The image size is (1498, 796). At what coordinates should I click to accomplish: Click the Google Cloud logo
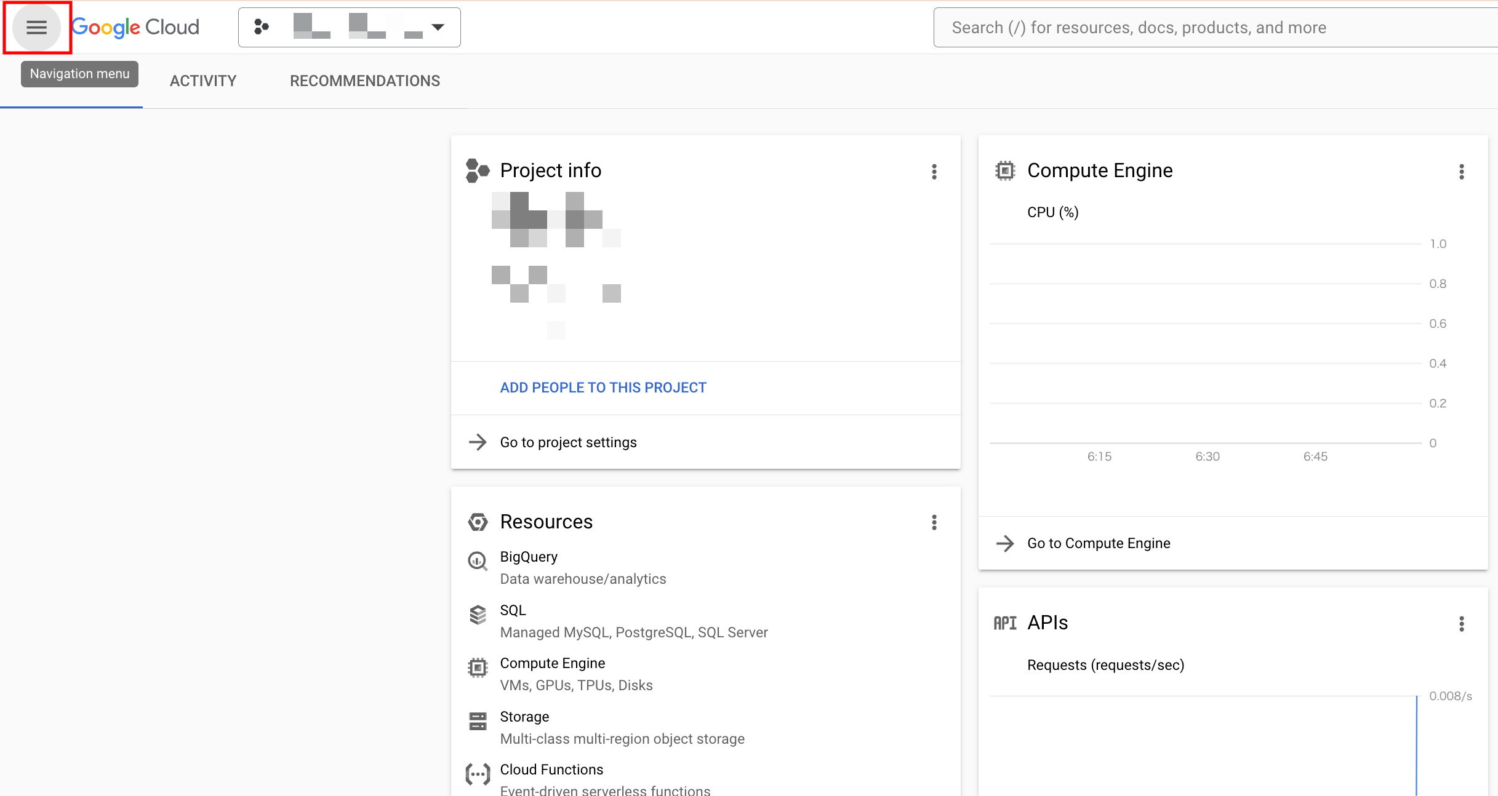(x=135, y=27)
